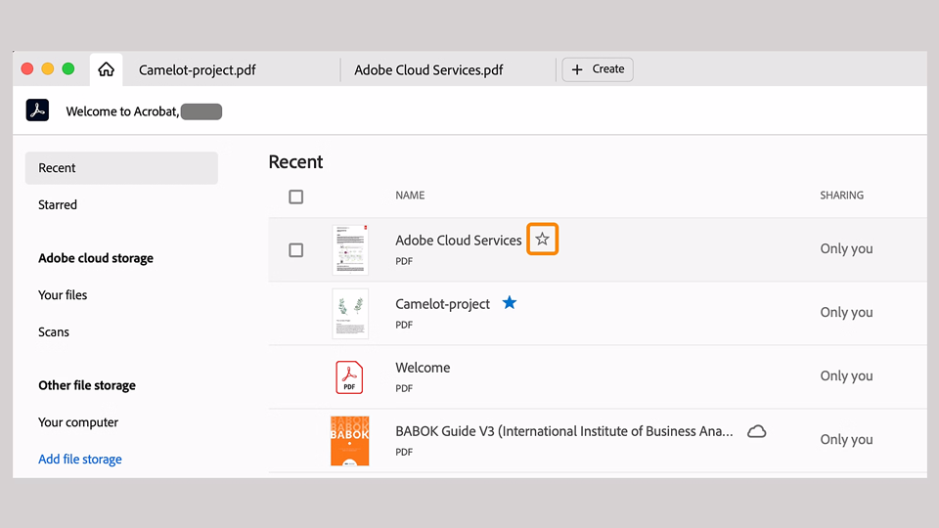Click the red close window button
Viewport: 939px width, 528px height.
pyautogui.click(x=27, y=68)
